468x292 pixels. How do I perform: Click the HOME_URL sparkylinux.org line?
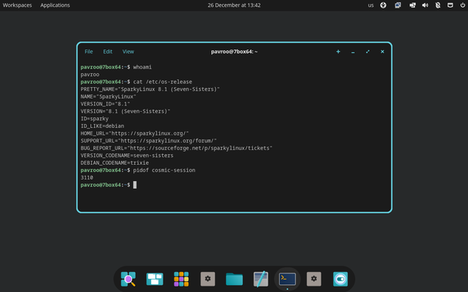(135, 133)
